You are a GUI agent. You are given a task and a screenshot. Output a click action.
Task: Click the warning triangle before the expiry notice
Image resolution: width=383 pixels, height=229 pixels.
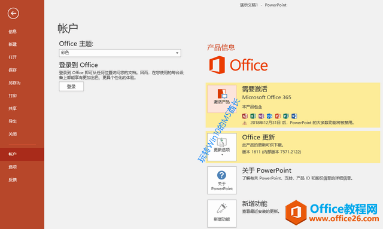[245, 123]
